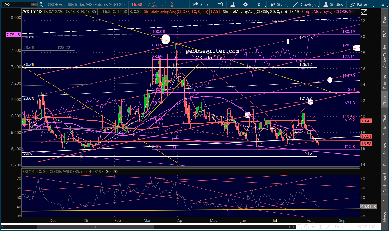The height and width of the screenshot is (231, 389).
Task: Click the zoom out magnifier icon
Action: pos(300,227)
